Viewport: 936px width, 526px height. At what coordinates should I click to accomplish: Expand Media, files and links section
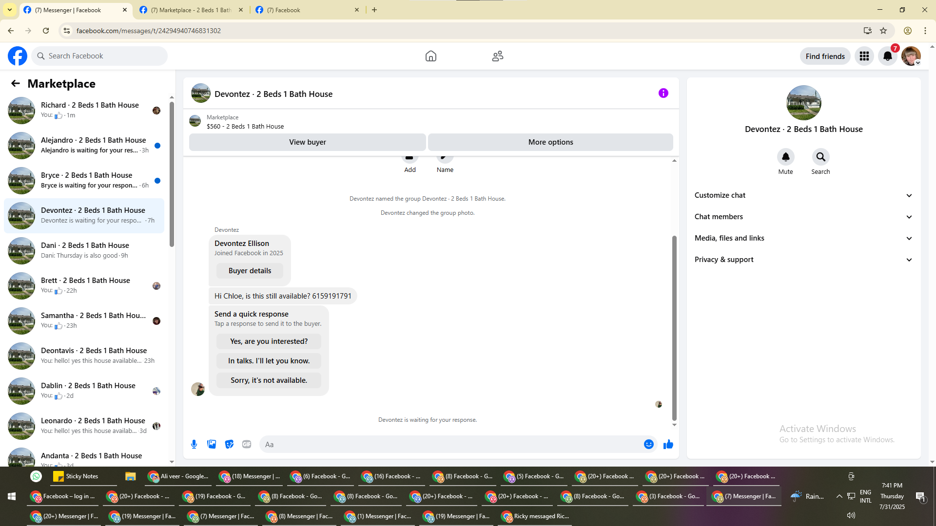pyautogui.click(x=803, y=238)
